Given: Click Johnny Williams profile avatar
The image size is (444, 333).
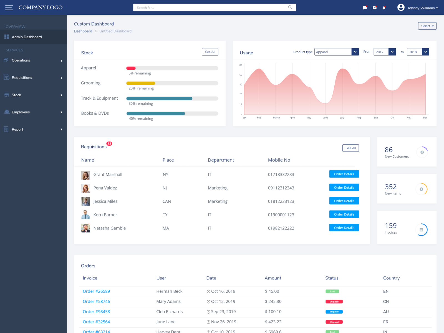Looking at the screenshot, I should pyautogui.click(x=401, y=7).
